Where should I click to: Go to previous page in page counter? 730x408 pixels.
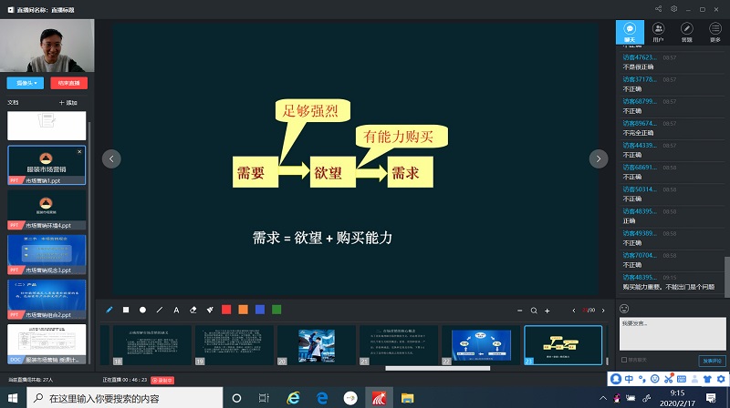point(574,311)
